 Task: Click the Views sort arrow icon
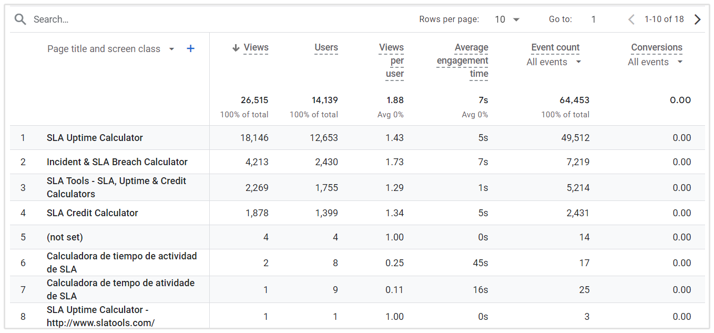click(236, 48)
